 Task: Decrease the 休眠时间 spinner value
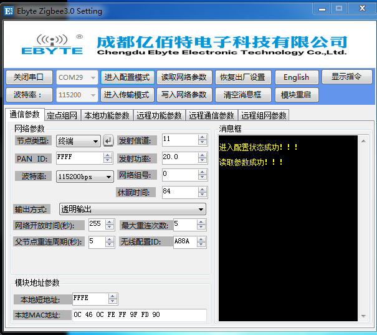click(x=202, y=195)
